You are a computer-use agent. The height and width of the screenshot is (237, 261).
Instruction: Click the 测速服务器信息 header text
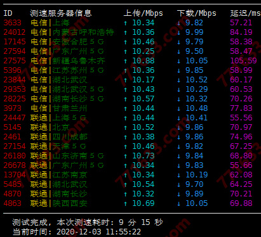61,13
